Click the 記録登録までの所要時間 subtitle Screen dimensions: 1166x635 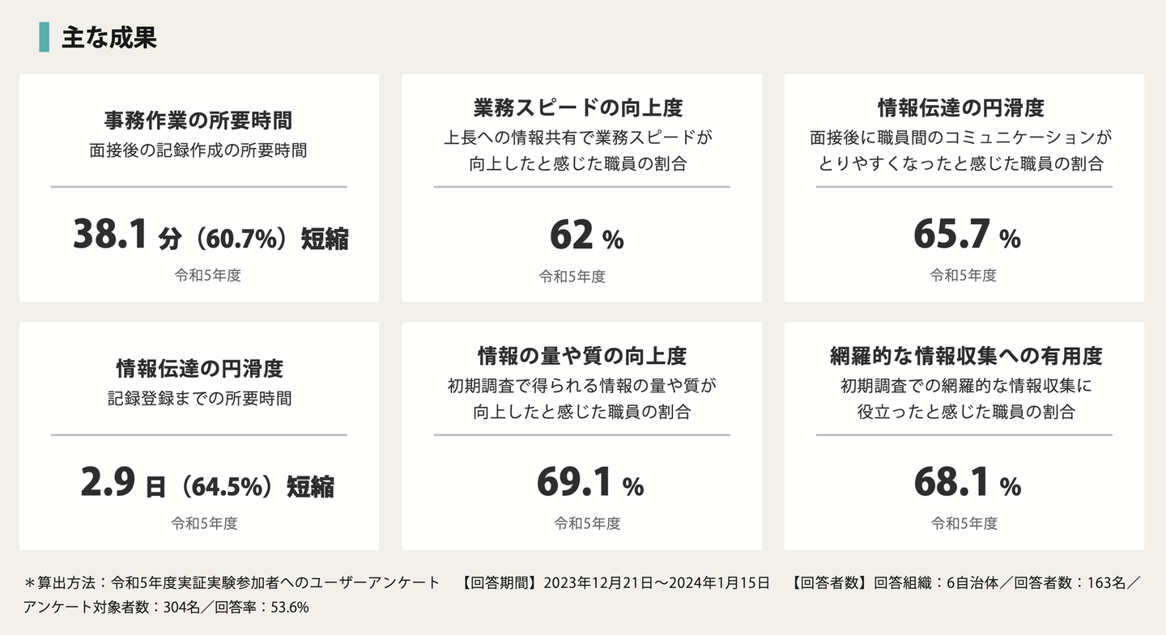pyautogui.click(x=199, y=398)
